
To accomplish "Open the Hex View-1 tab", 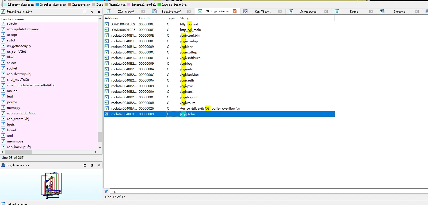I will tap(262, 11).
